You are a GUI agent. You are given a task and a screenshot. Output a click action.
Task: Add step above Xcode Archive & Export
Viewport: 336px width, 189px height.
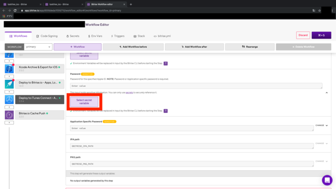(x=9, y=61)
